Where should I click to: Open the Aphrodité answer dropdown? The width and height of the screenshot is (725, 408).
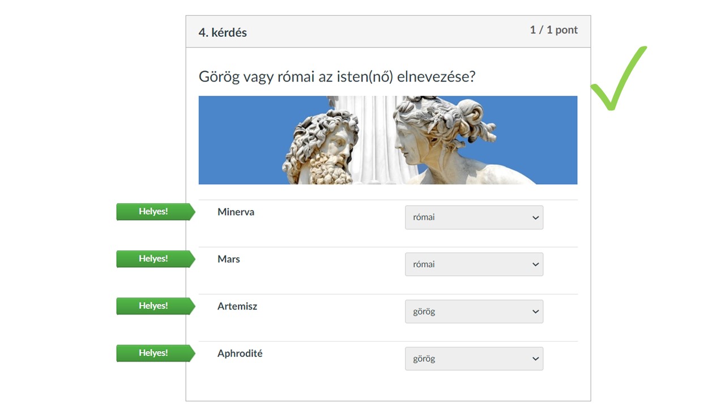(x=474, y=359)
